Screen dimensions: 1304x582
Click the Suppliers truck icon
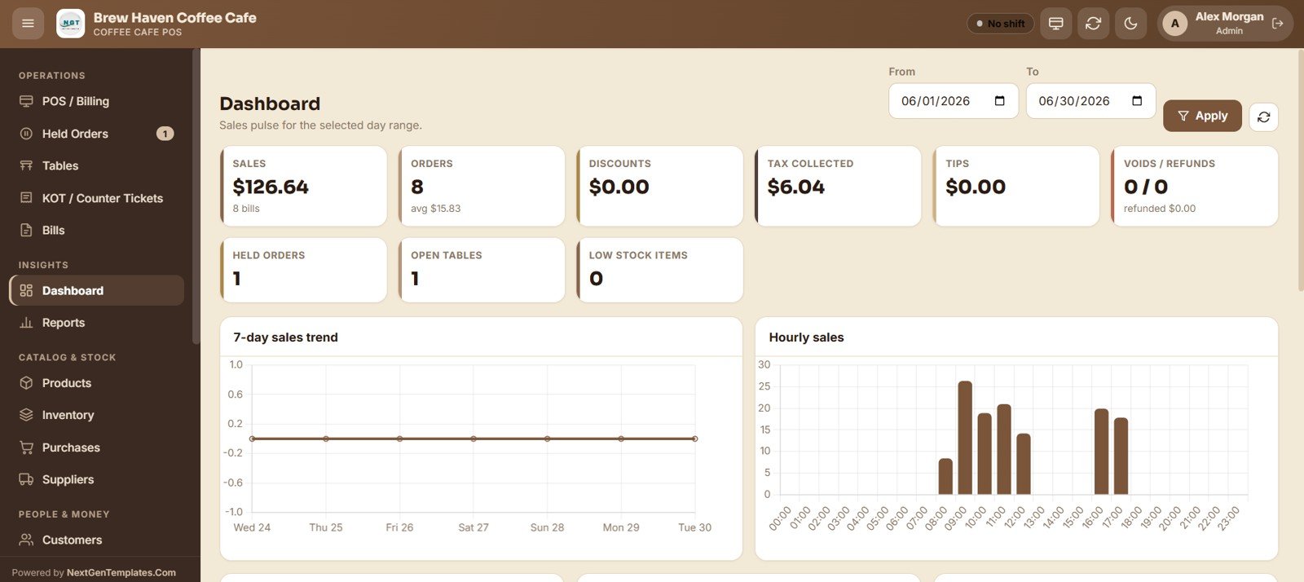pyautogui.click(x=26, y=479)
